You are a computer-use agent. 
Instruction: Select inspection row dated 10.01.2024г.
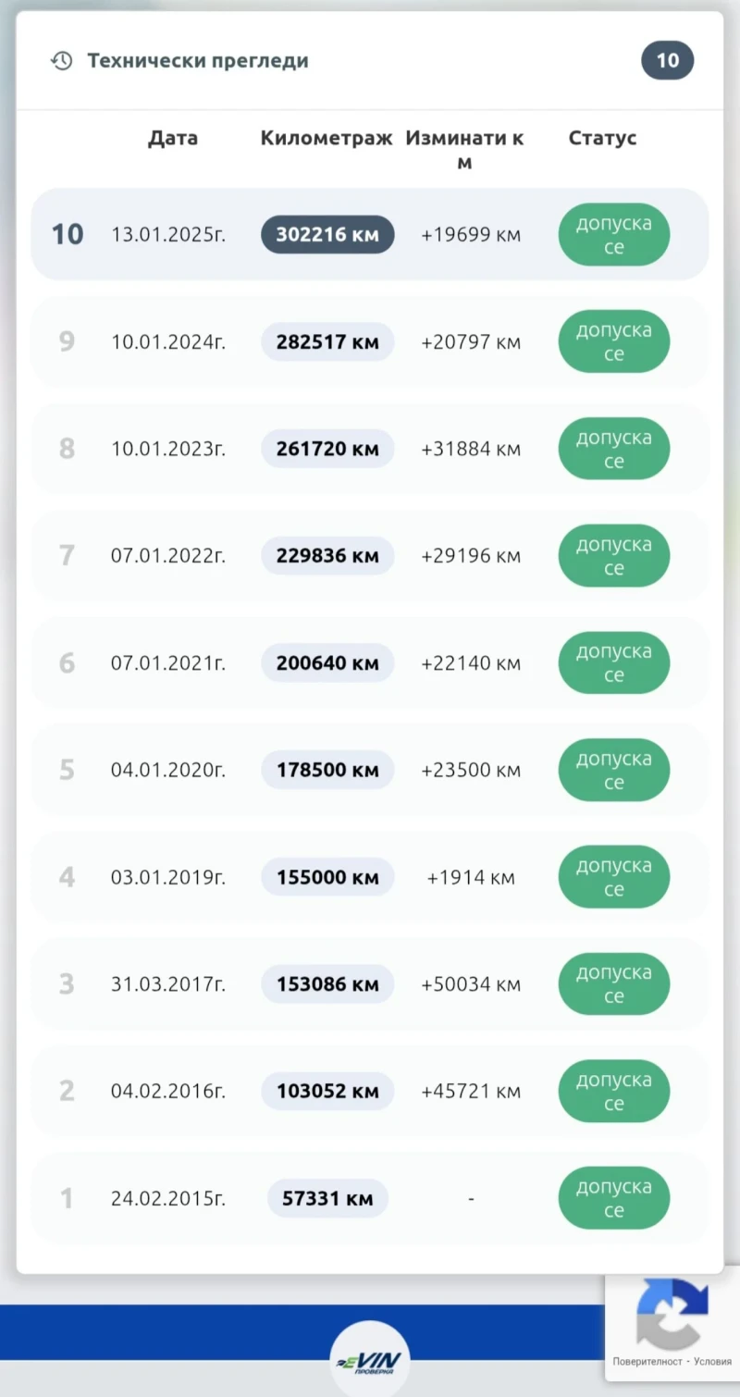pos(168,342)
